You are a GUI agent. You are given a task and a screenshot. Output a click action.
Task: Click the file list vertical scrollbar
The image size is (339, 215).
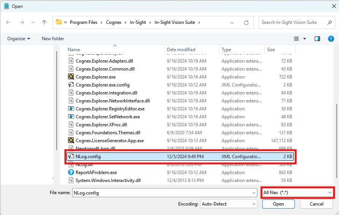point(336,141)
